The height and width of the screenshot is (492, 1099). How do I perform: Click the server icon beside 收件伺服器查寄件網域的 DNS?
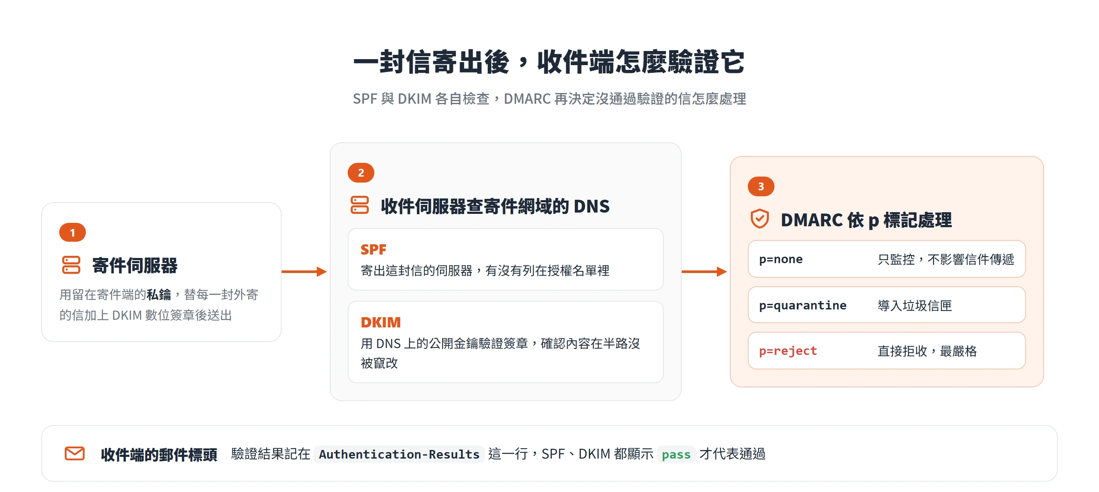tap(360, 205)
